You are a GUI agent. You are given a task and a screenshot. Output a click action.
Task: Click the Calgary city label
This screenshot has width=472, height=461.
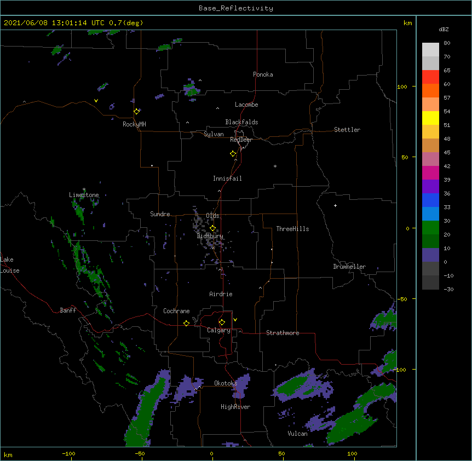[218, 330]
